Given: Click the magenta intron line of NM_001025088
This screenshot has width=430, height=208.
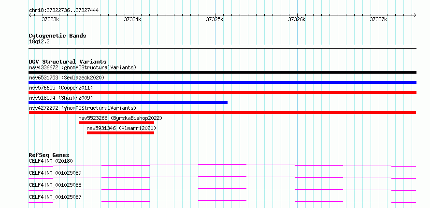Looking at the screenshot, I should (222, 189).
